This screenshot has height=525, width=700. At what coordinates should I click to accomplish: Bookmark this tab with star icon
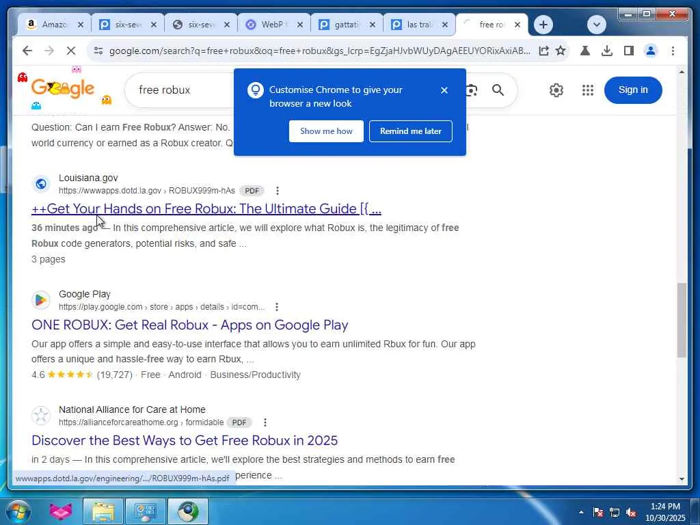click(x=561, y=51)
